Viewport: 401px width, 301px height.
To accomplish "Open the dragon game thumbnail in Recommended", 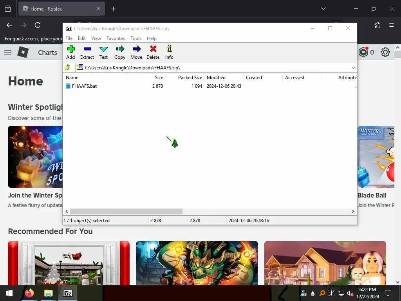I will [x=197, y=263].
